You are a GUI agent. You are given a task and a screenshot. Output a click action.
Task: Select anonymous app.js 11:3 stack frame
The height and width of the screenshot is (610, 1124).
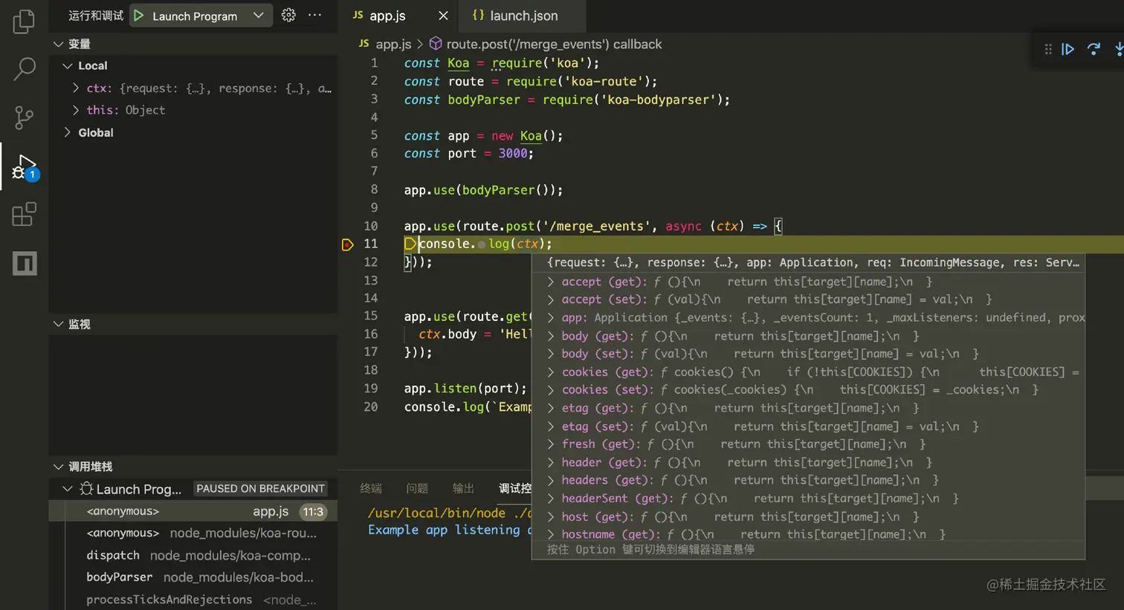tap(193, 511)
